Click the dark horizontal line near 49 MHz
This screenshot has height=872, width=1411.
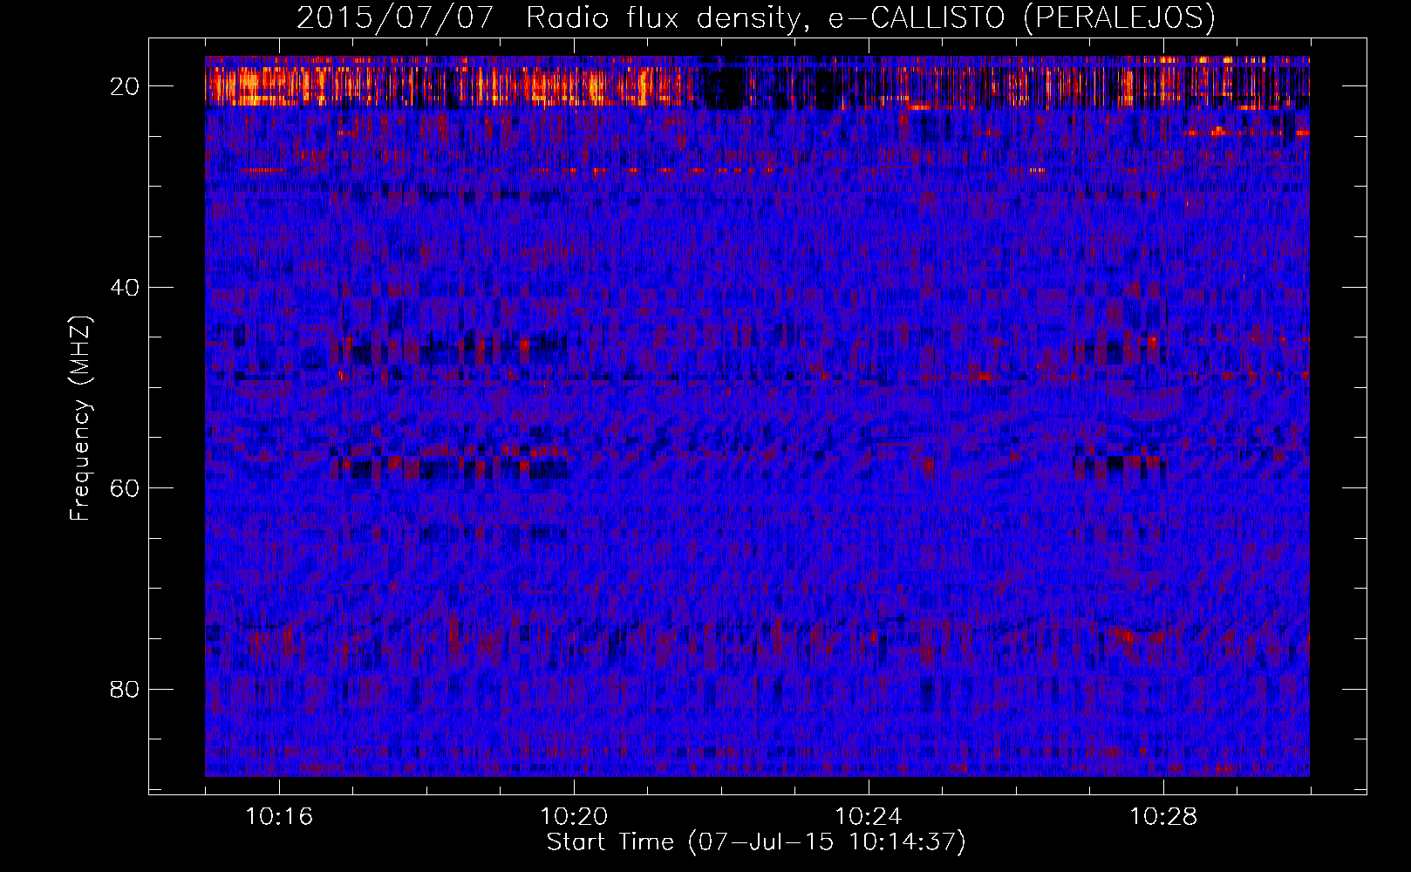click(x=558, y=378)
